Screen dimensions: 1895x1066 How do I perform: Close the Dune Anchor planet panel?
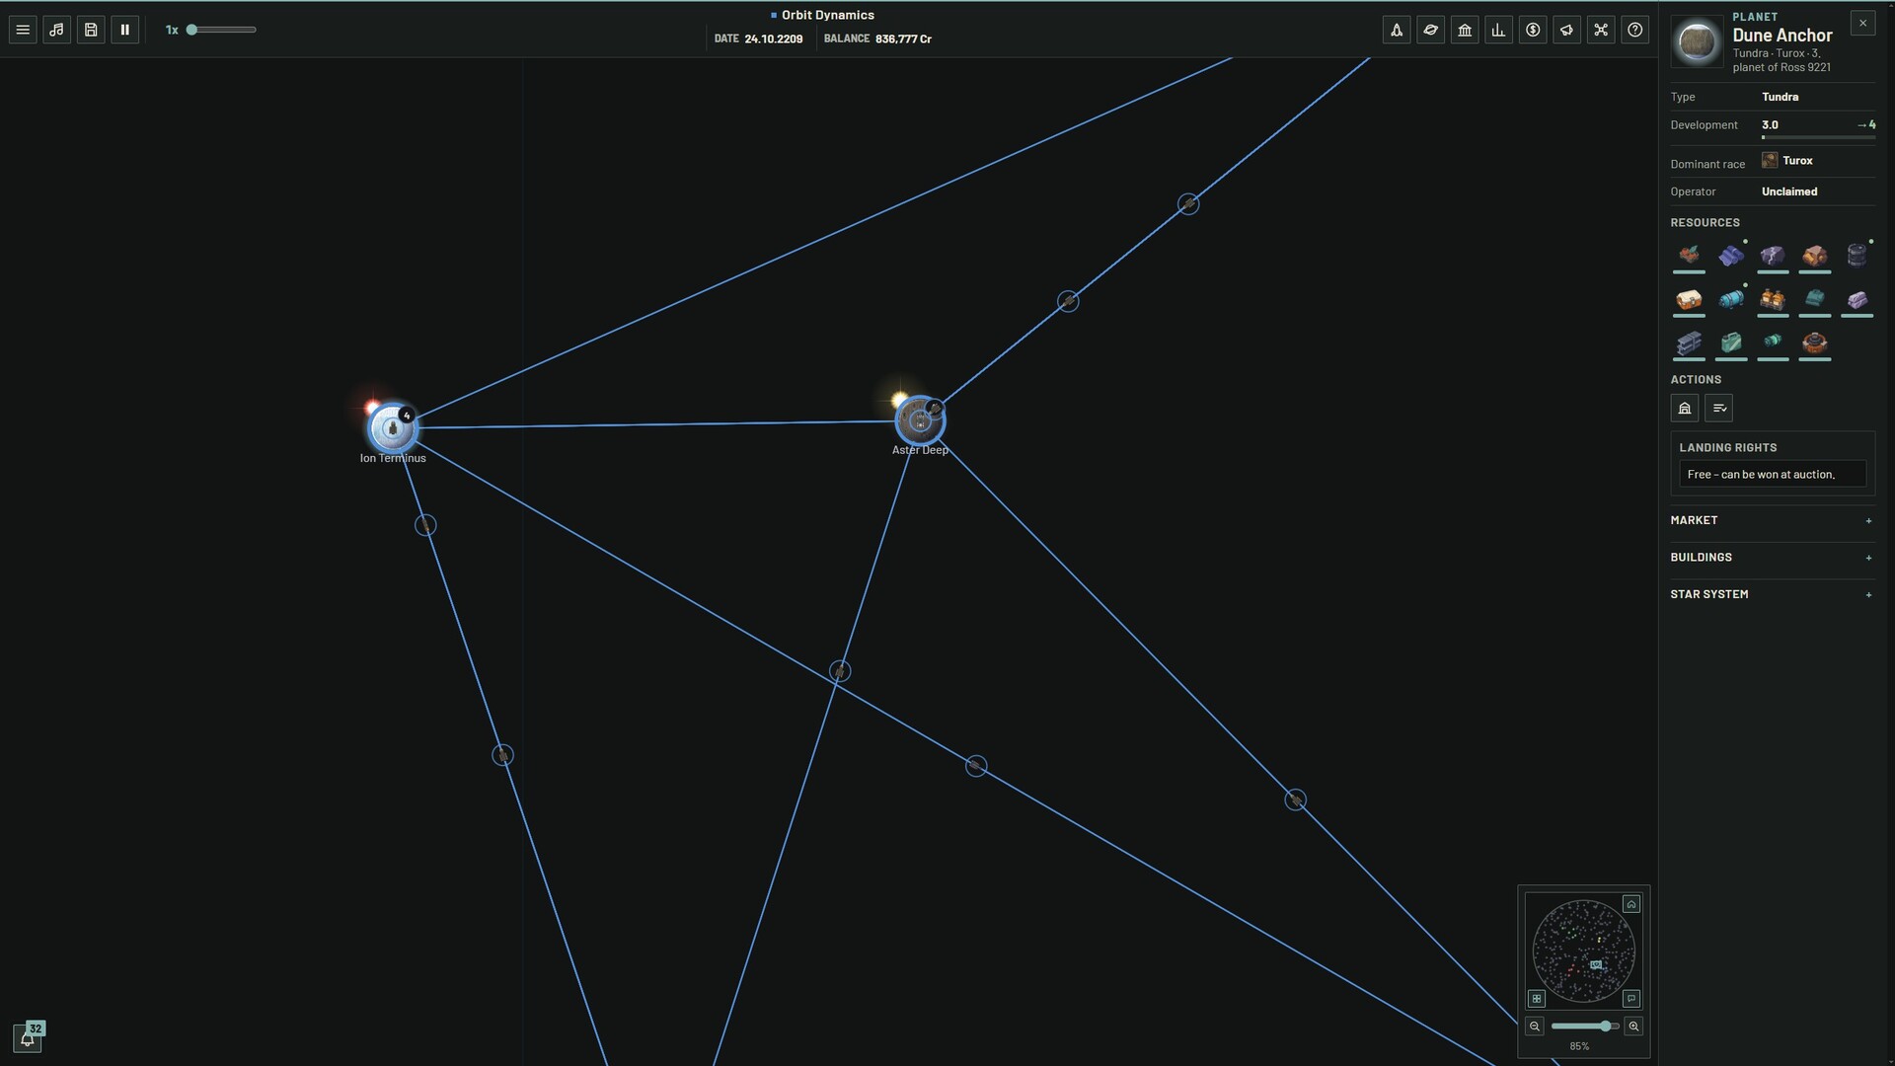pos(1862,23)
